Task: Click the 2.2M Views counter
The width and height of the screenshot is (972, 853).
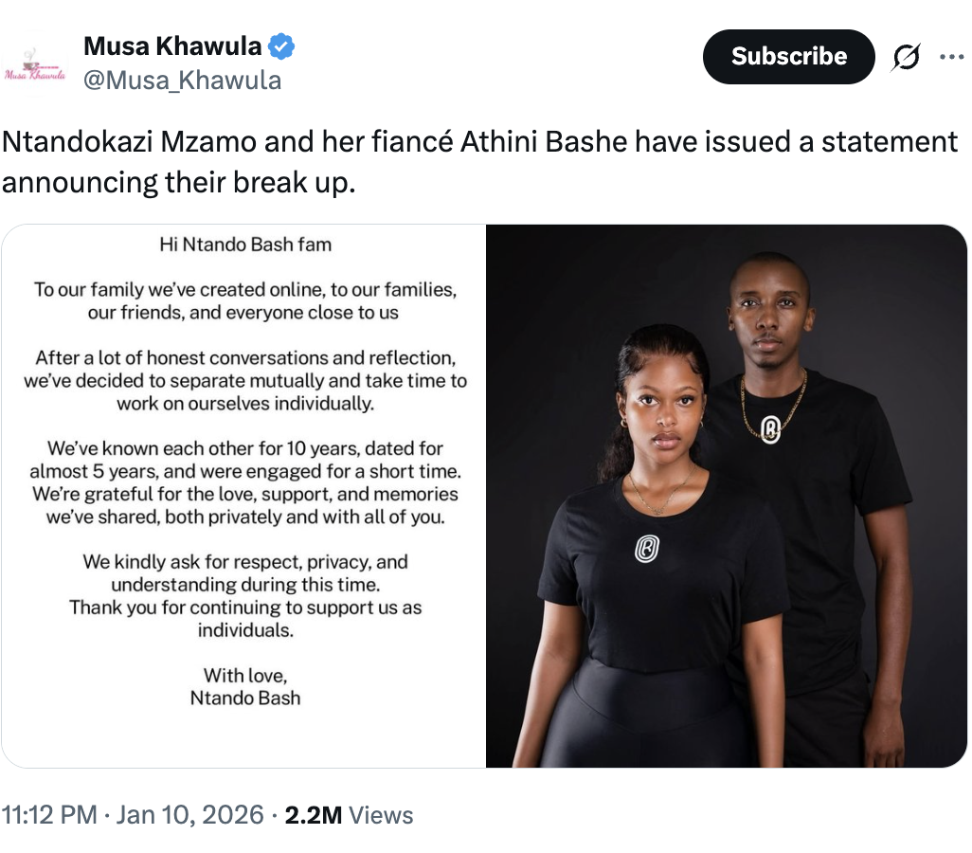Action: pos(350,815)
